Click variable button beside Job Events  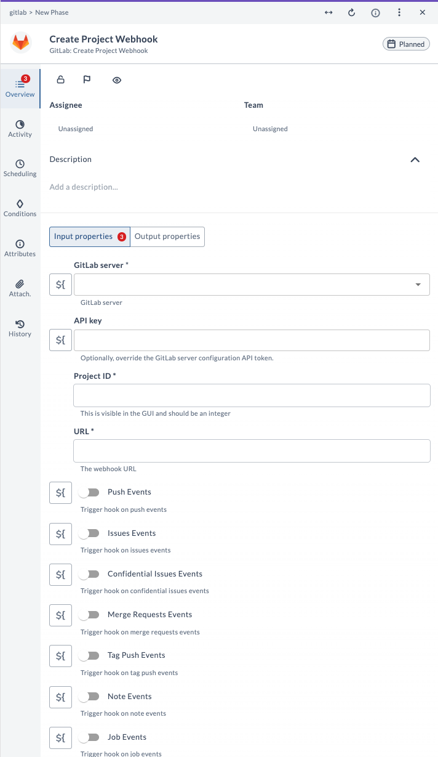[x=60, y=738]
